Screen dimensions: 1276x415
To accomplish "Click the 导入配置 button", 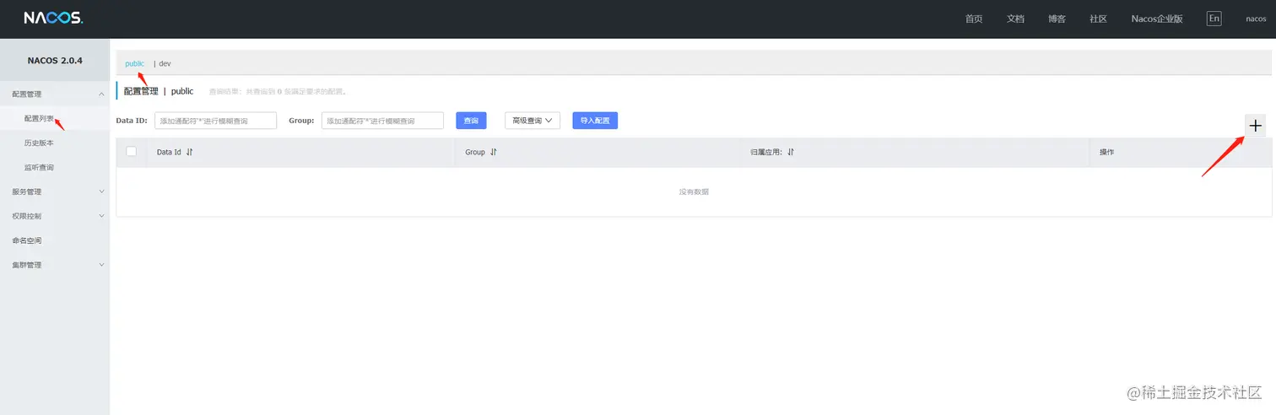I will click(x=595, y=121).
